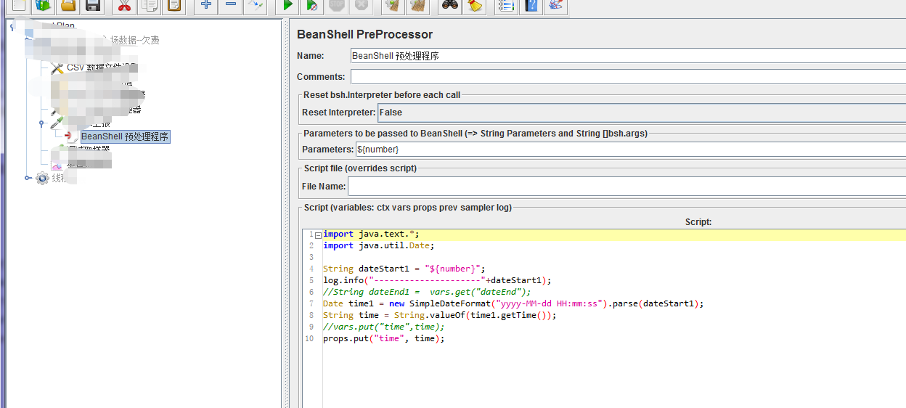The image size is (906, 408).
Task: Click the greyed Stop icon
Action: pyautogui.click(x=337, y=6)
